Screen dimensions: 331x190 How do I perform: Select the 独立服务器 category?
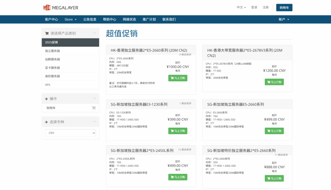(x=70, y=51)
